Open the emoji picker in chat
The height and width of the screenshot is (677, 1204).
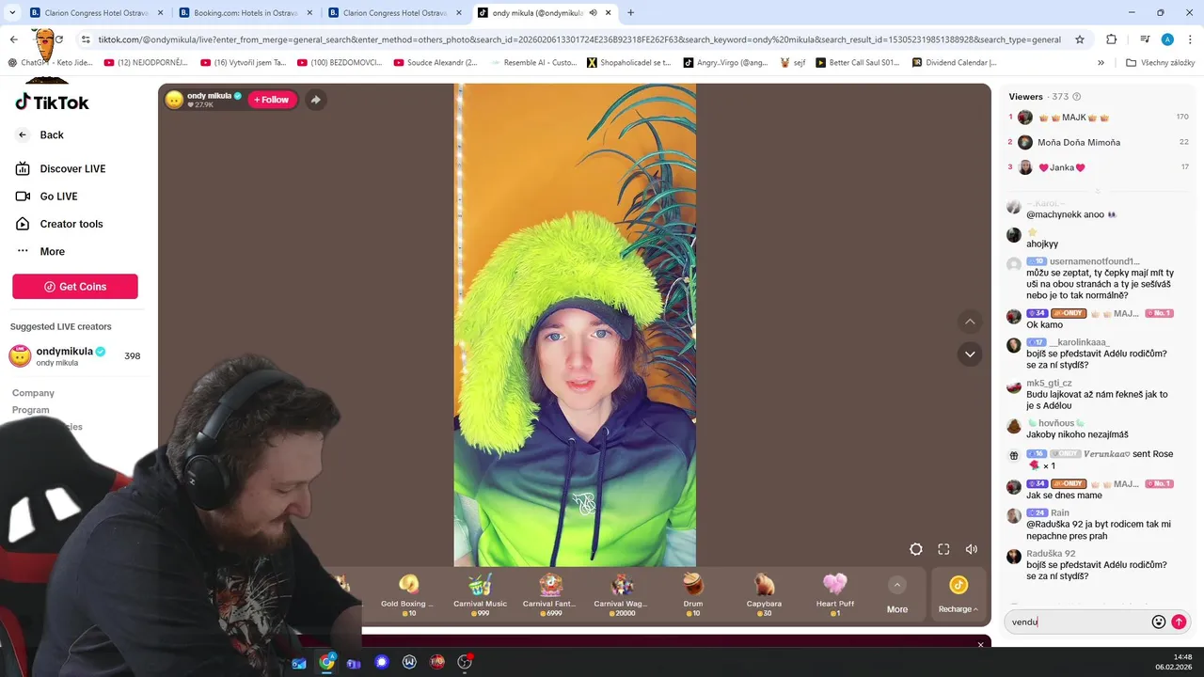1159,622
